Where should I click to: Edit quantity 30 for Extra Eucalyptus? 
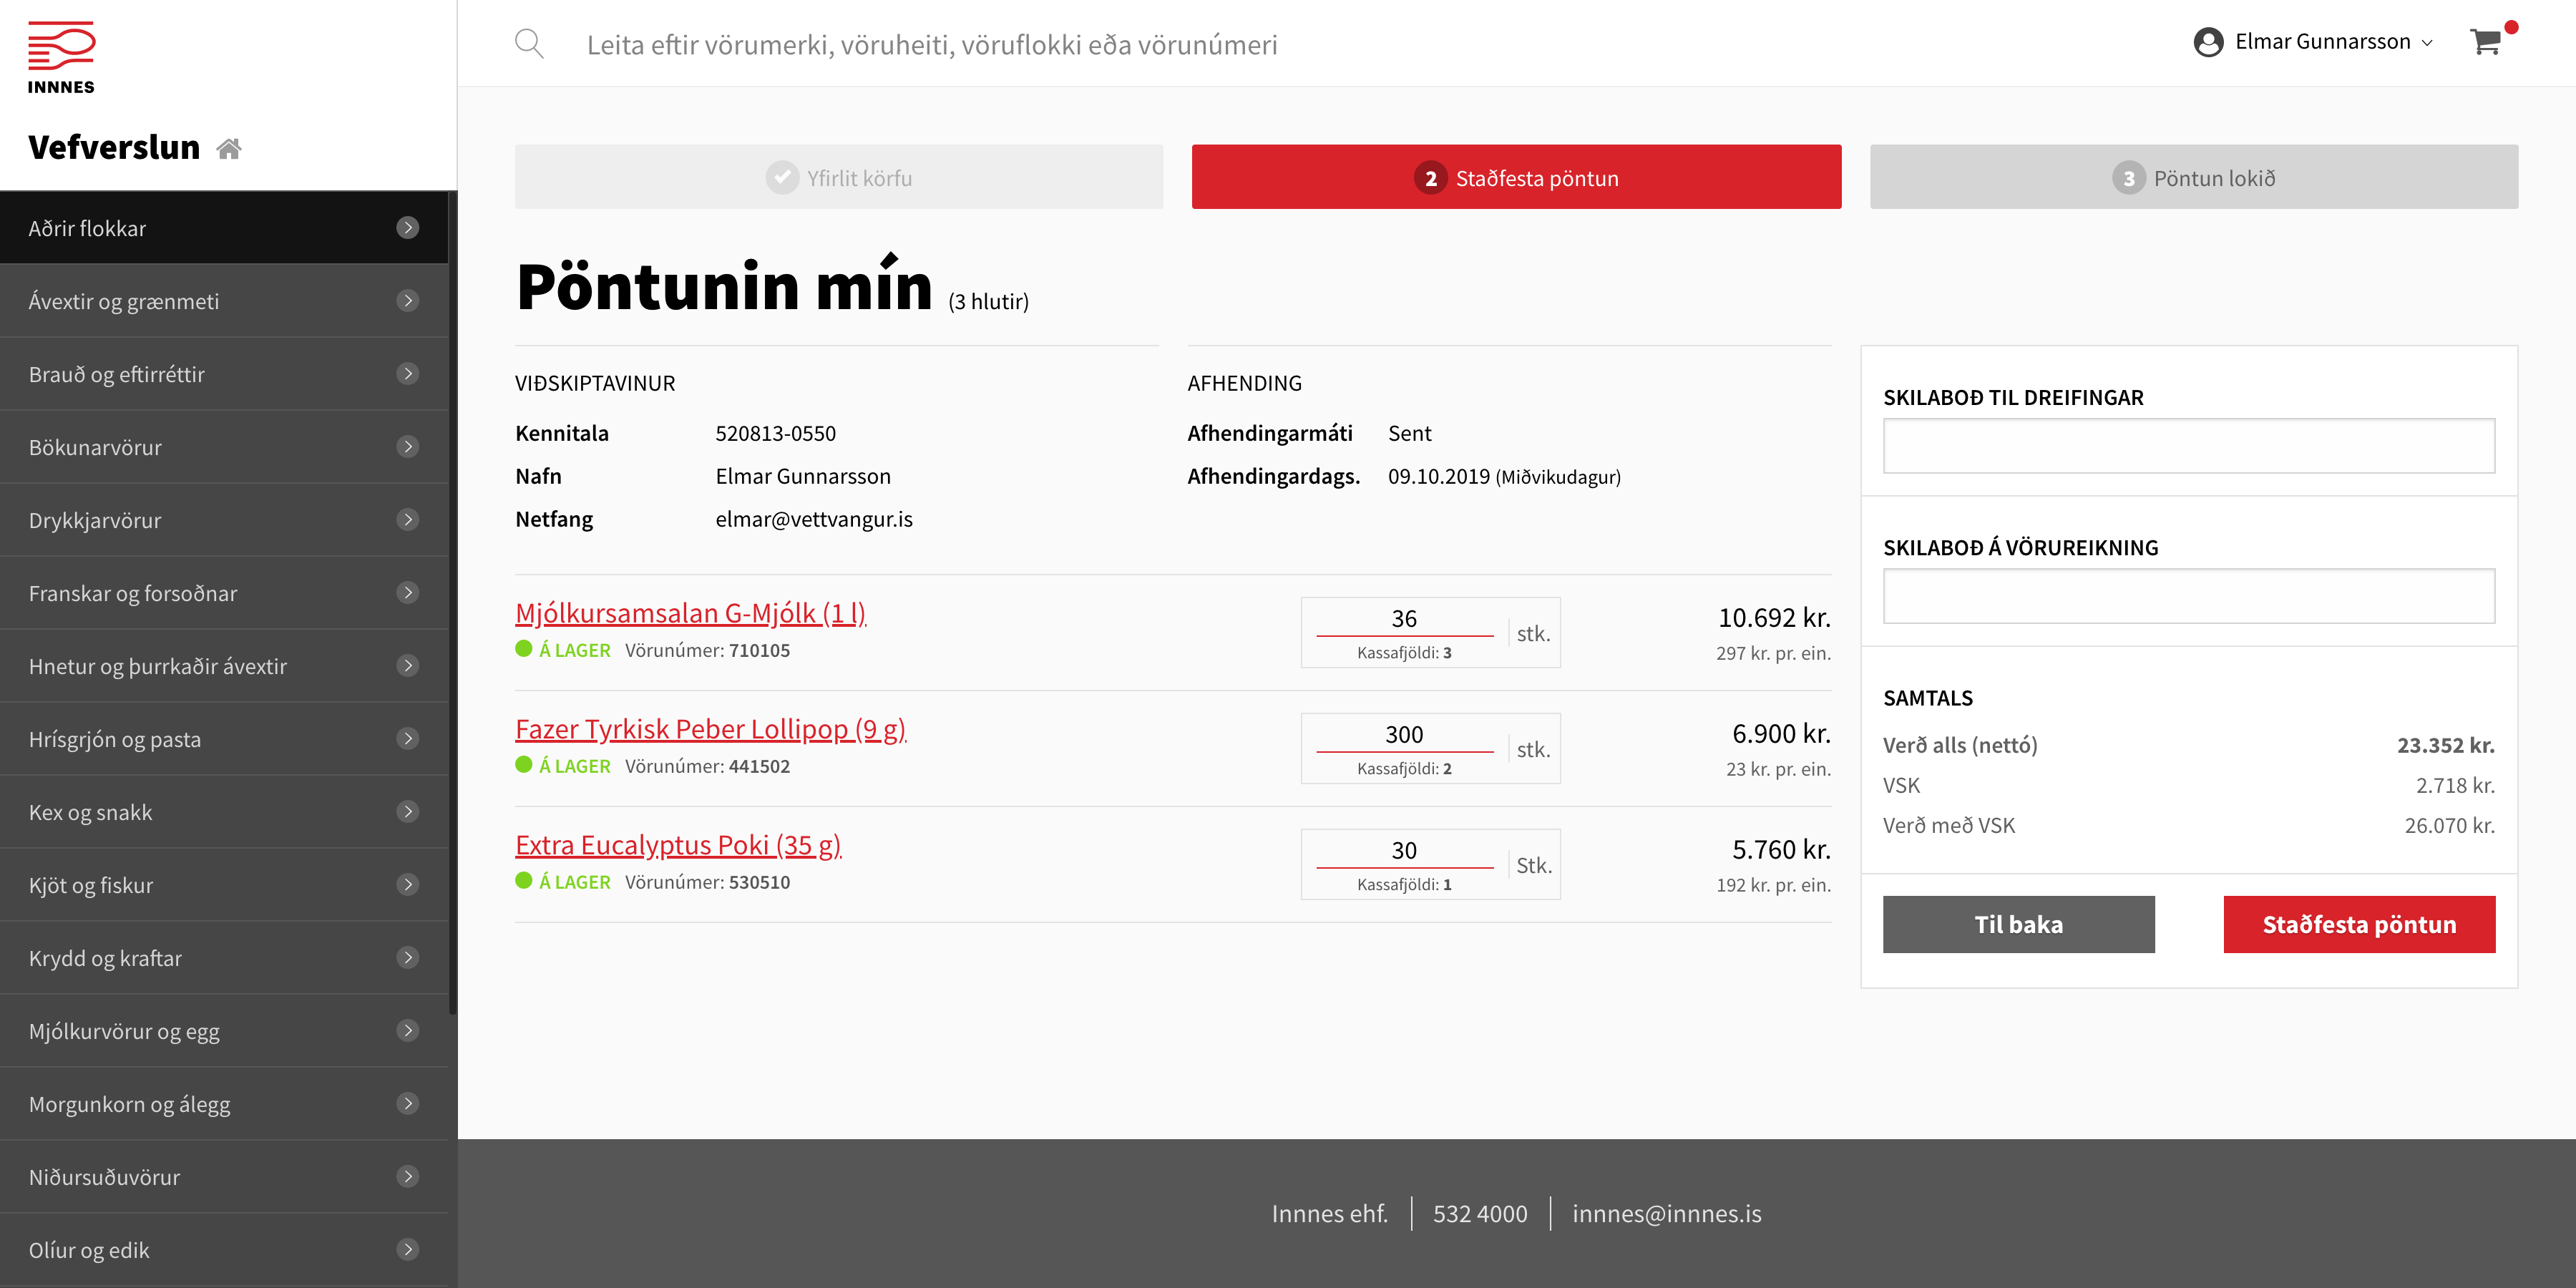(x=1404, y=851)
